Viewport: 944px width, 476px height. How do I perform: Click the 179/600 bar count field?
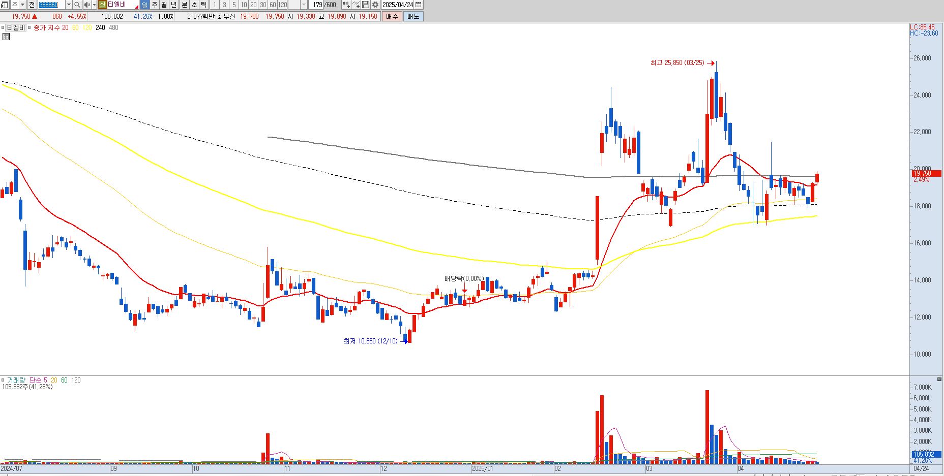(x=324, y=5)
